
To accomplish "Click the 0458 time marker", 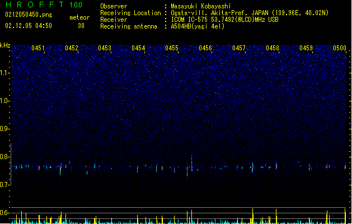I will pyautogui.click(x=273, y=48).
